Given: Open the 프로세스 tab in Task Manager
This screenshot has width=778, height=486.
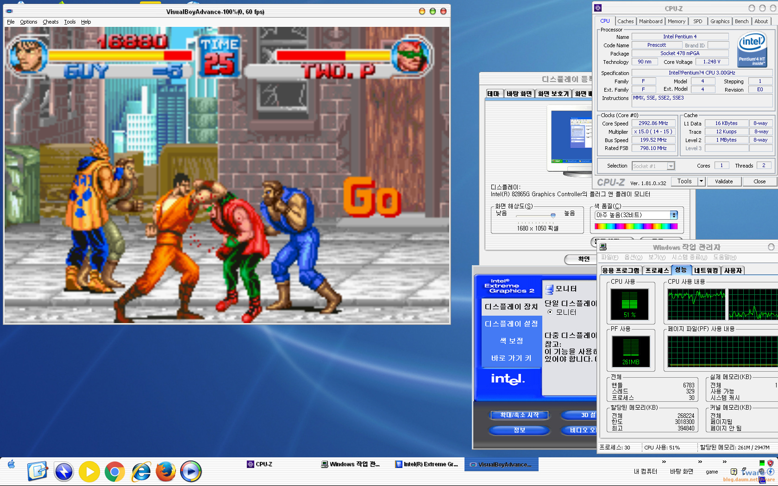Looking at the screenshot, I should point(657,270).
